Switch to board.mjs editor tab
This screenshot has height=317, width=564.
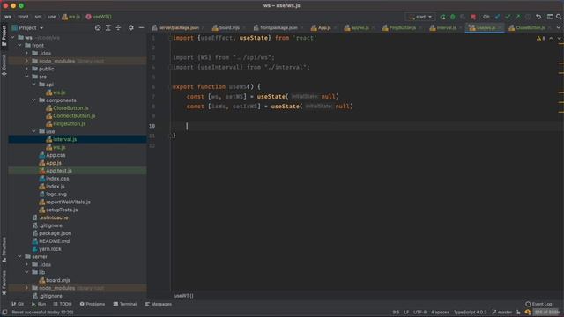228,27
